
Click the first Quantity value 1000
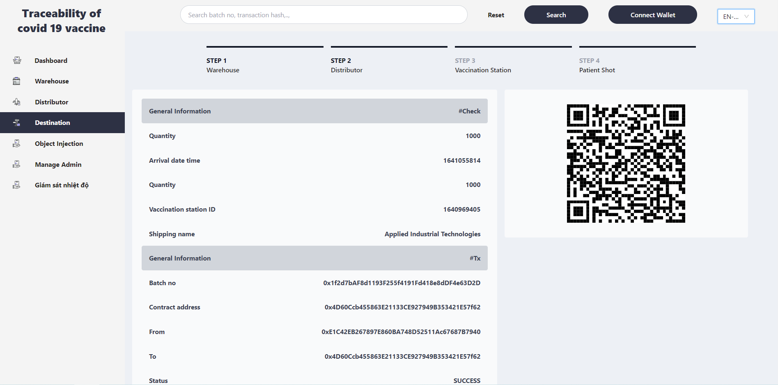[x=473, y=136]
